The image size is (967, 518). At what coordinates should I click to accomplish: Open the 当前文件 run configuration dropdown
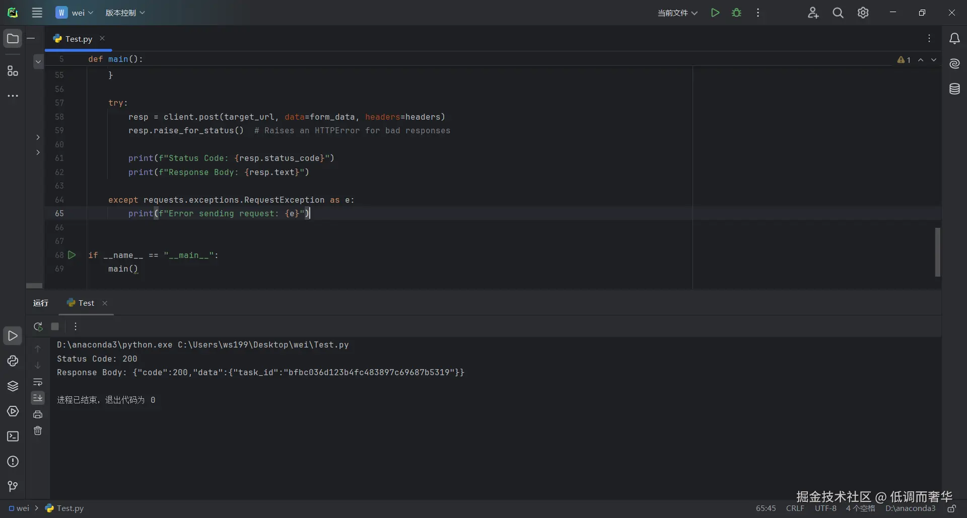[x=677, y=13]
